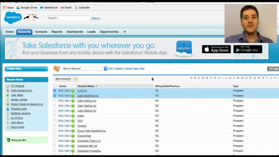
Task: Go to the Home tab
Action: 10,32
